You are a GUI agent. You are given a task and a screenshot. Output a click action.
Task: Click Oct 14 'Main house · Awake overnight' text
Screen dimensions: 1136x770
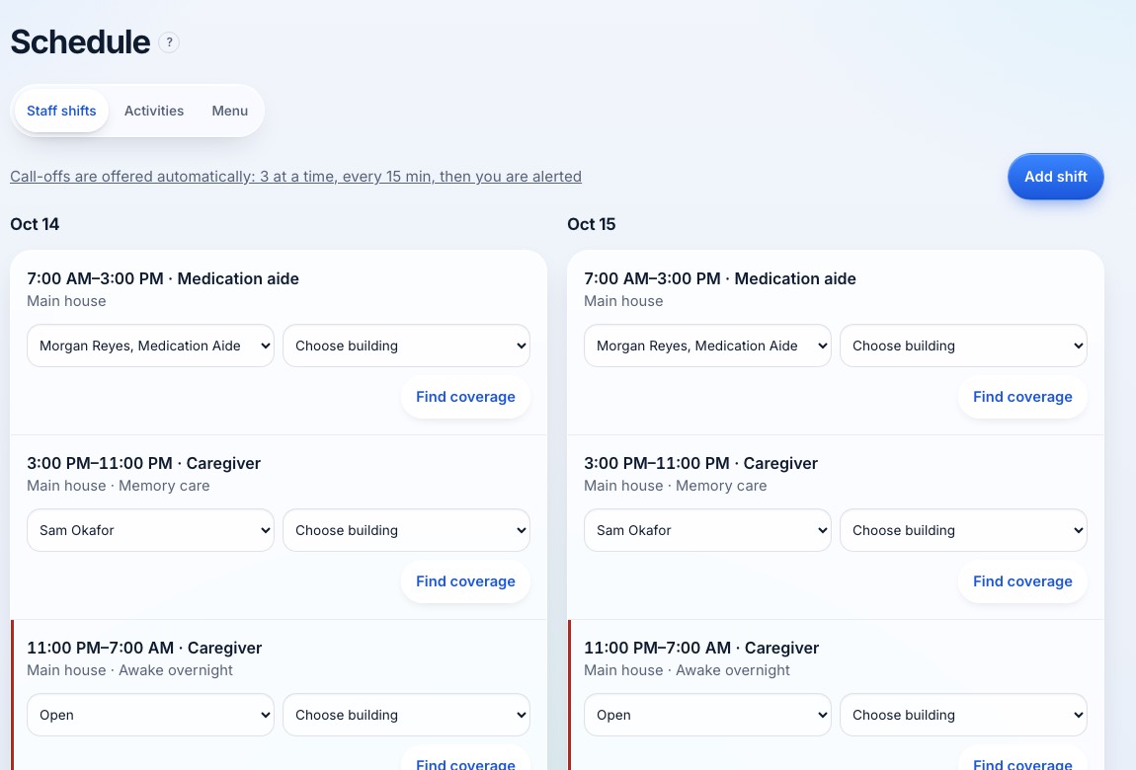(129, 670)
